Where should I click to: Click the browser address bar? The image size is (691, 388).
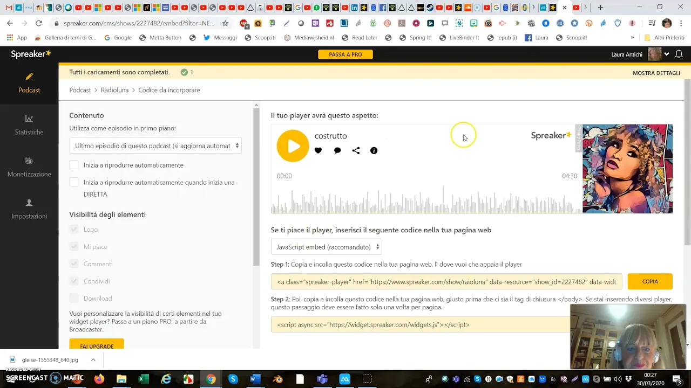[139, 23]
